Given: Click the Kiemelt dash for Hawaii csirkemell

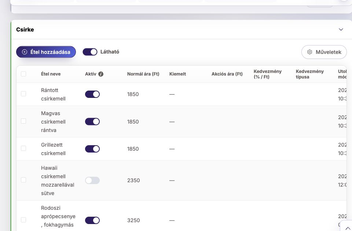Looking at the screenshot, I should [x=172, y=180].
